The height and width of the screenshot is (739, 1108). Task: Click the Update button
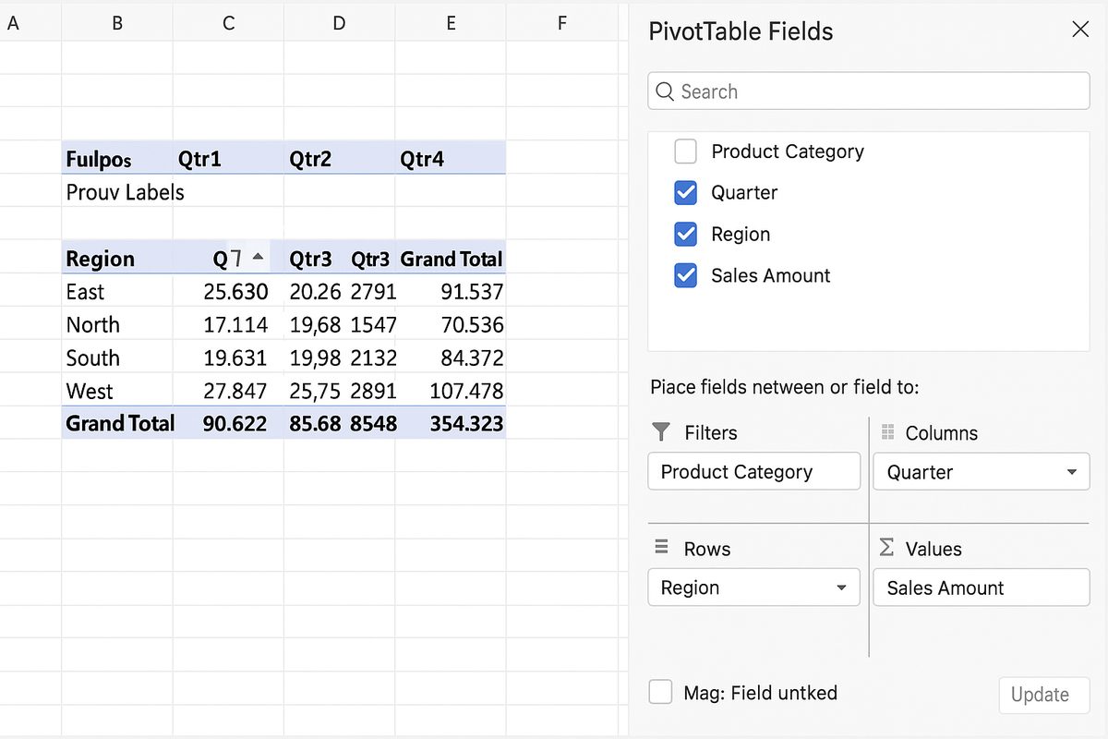click(1044, 695)
